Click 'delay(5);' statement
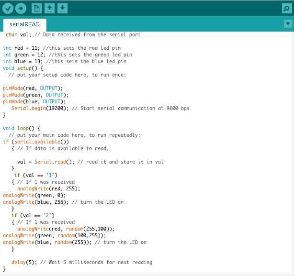Screen dimensions: 294x276 pyautogui.click(x=24, y=262)
